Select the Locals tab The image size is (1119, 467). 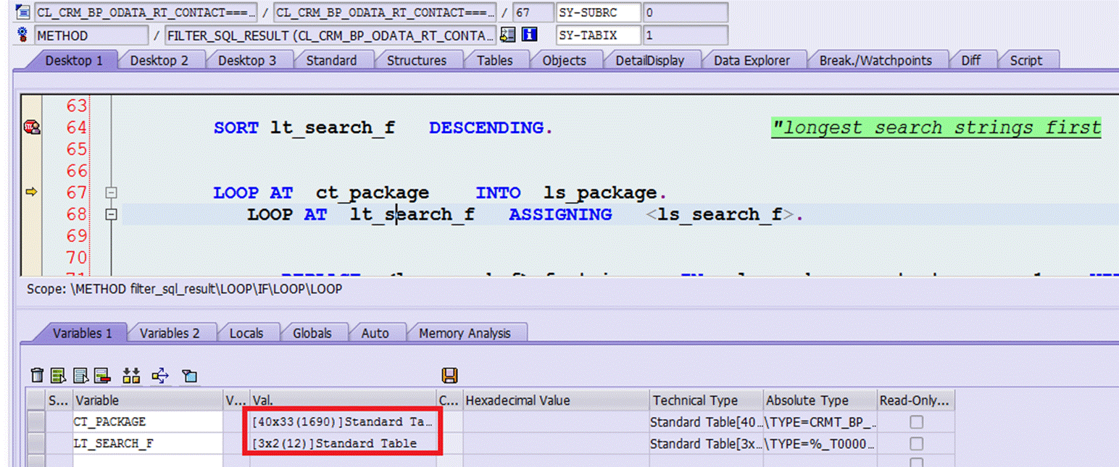click(246, 333)
